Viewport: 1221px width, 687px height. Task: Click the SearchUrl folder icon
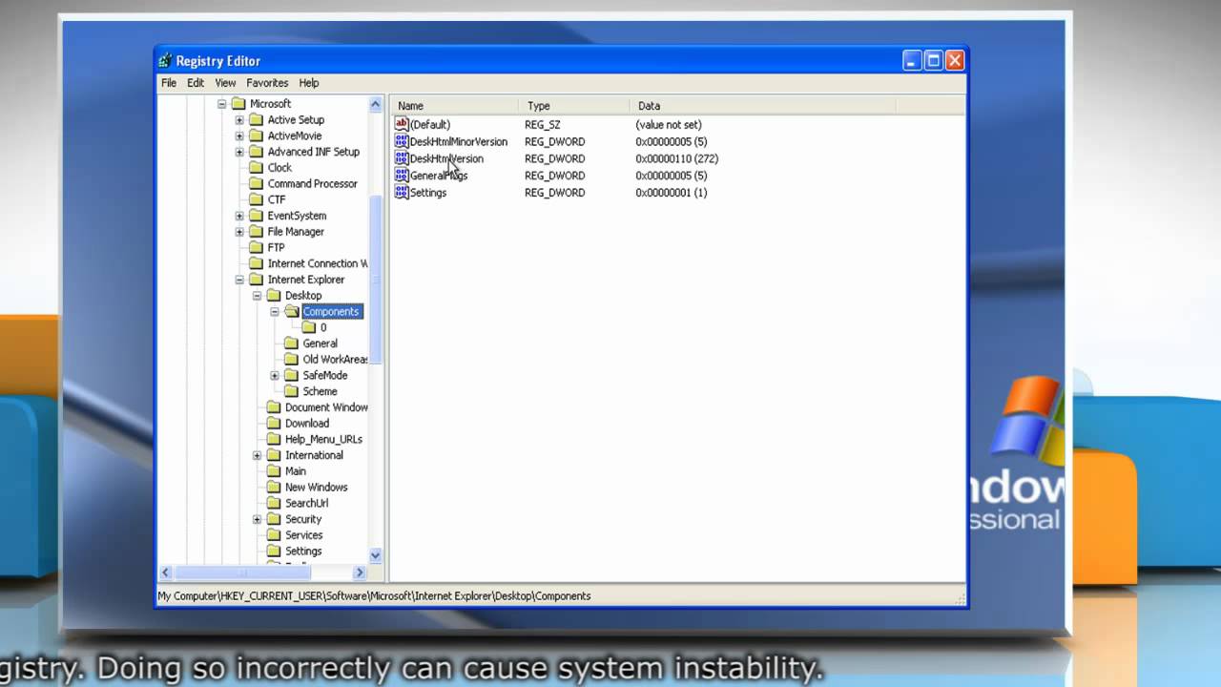pyautogui.click(x=274, y=503)
